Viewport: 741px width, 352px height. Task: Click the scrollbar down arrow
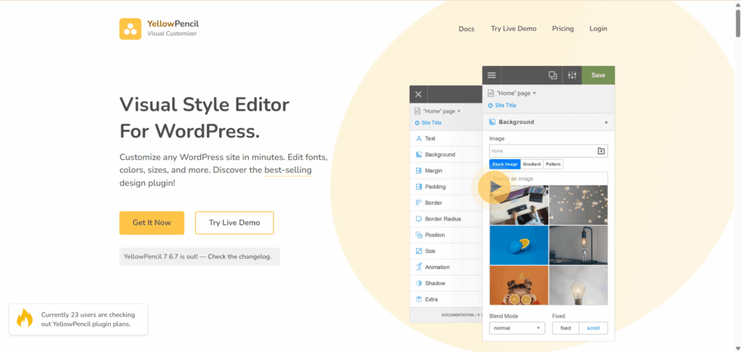737,348
